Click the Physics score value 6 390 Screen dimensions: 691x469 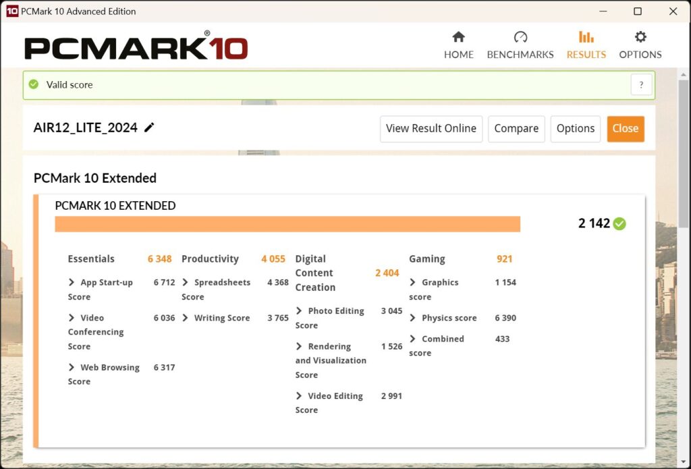pos(505,318)
